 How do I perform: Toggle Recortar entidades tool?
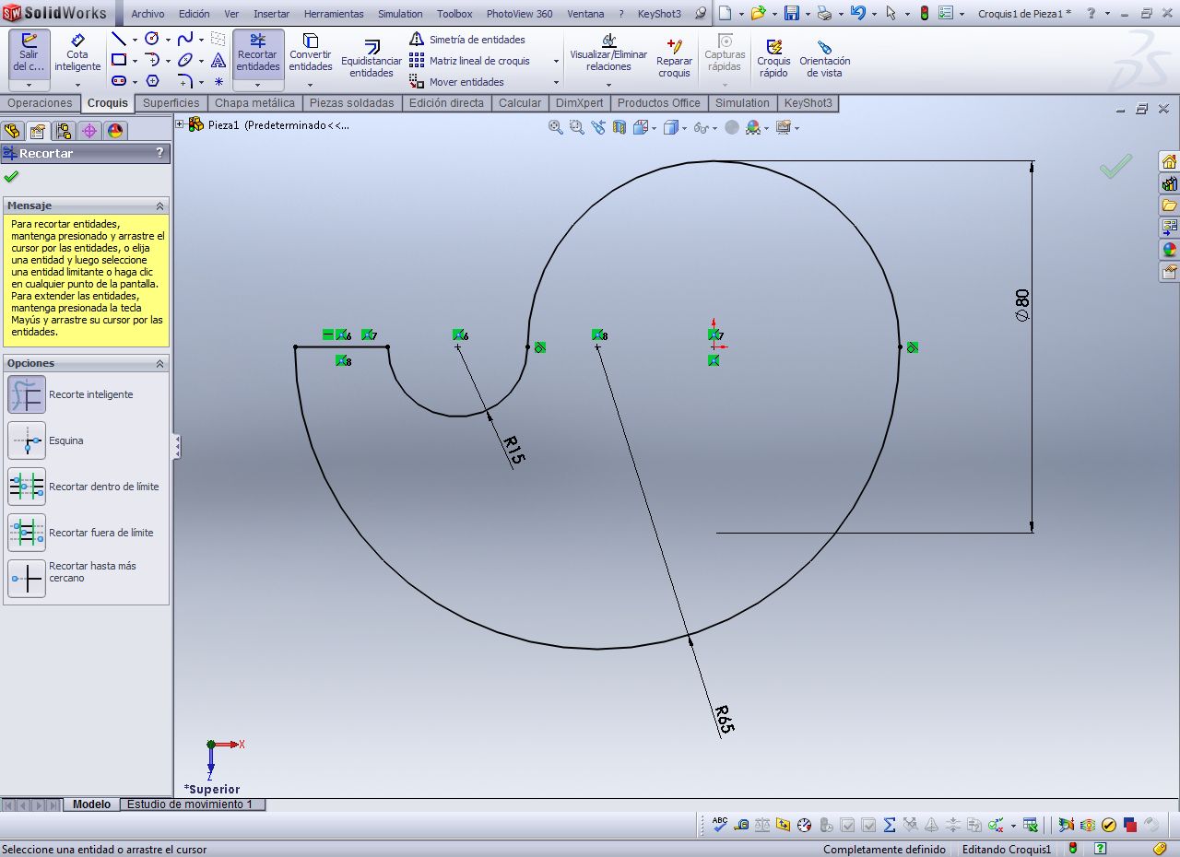click(258, 53)
